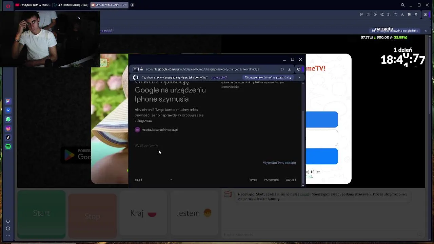This screenshot has height=244, width=434.
Task: Open Easy Setup sliders icon
Action: (x=409, y=15)
